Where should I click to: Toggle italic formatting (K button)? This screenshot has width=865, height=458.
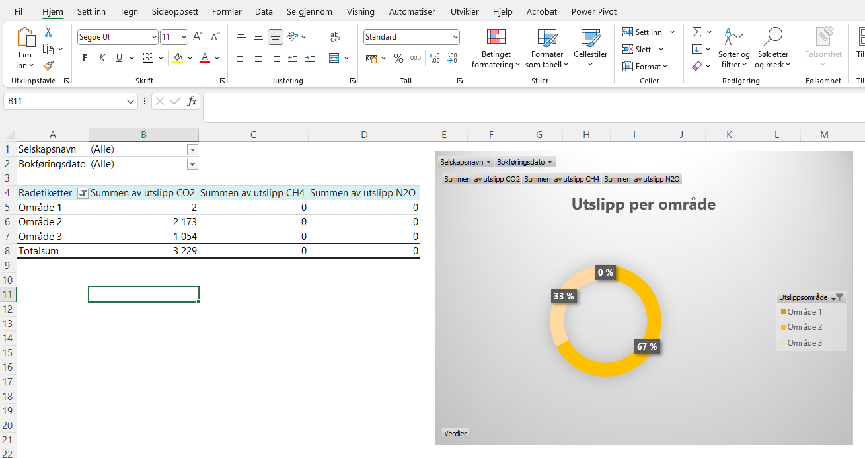(102, 58)
